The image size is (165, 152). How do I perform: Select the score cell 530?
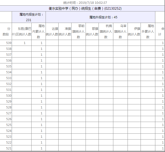coord(6,96)
